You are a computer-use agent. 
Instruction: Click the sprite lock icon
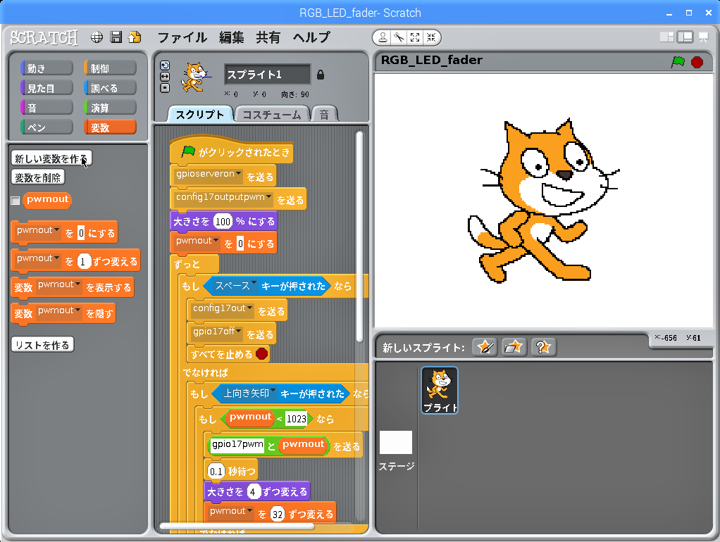(x=321, y=75)
